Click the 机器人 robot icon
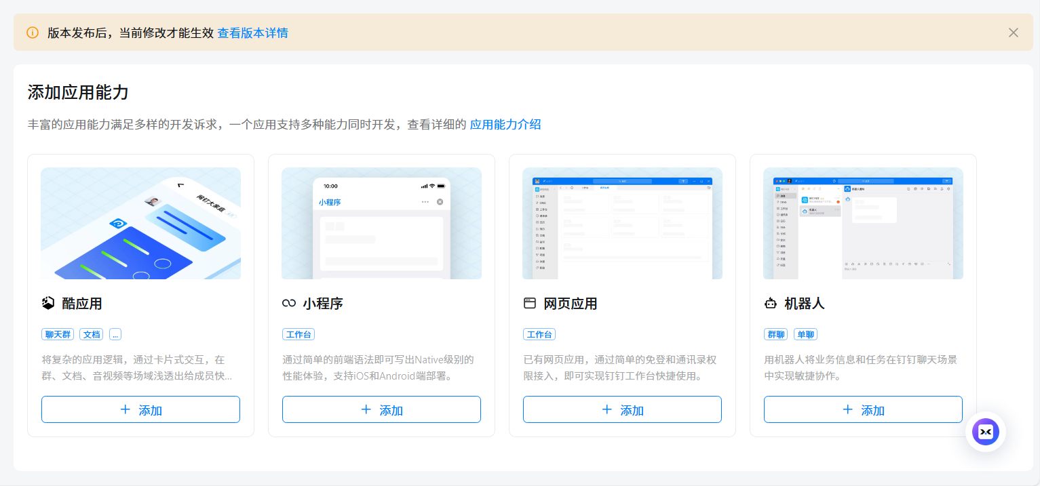 pos(770,304)
